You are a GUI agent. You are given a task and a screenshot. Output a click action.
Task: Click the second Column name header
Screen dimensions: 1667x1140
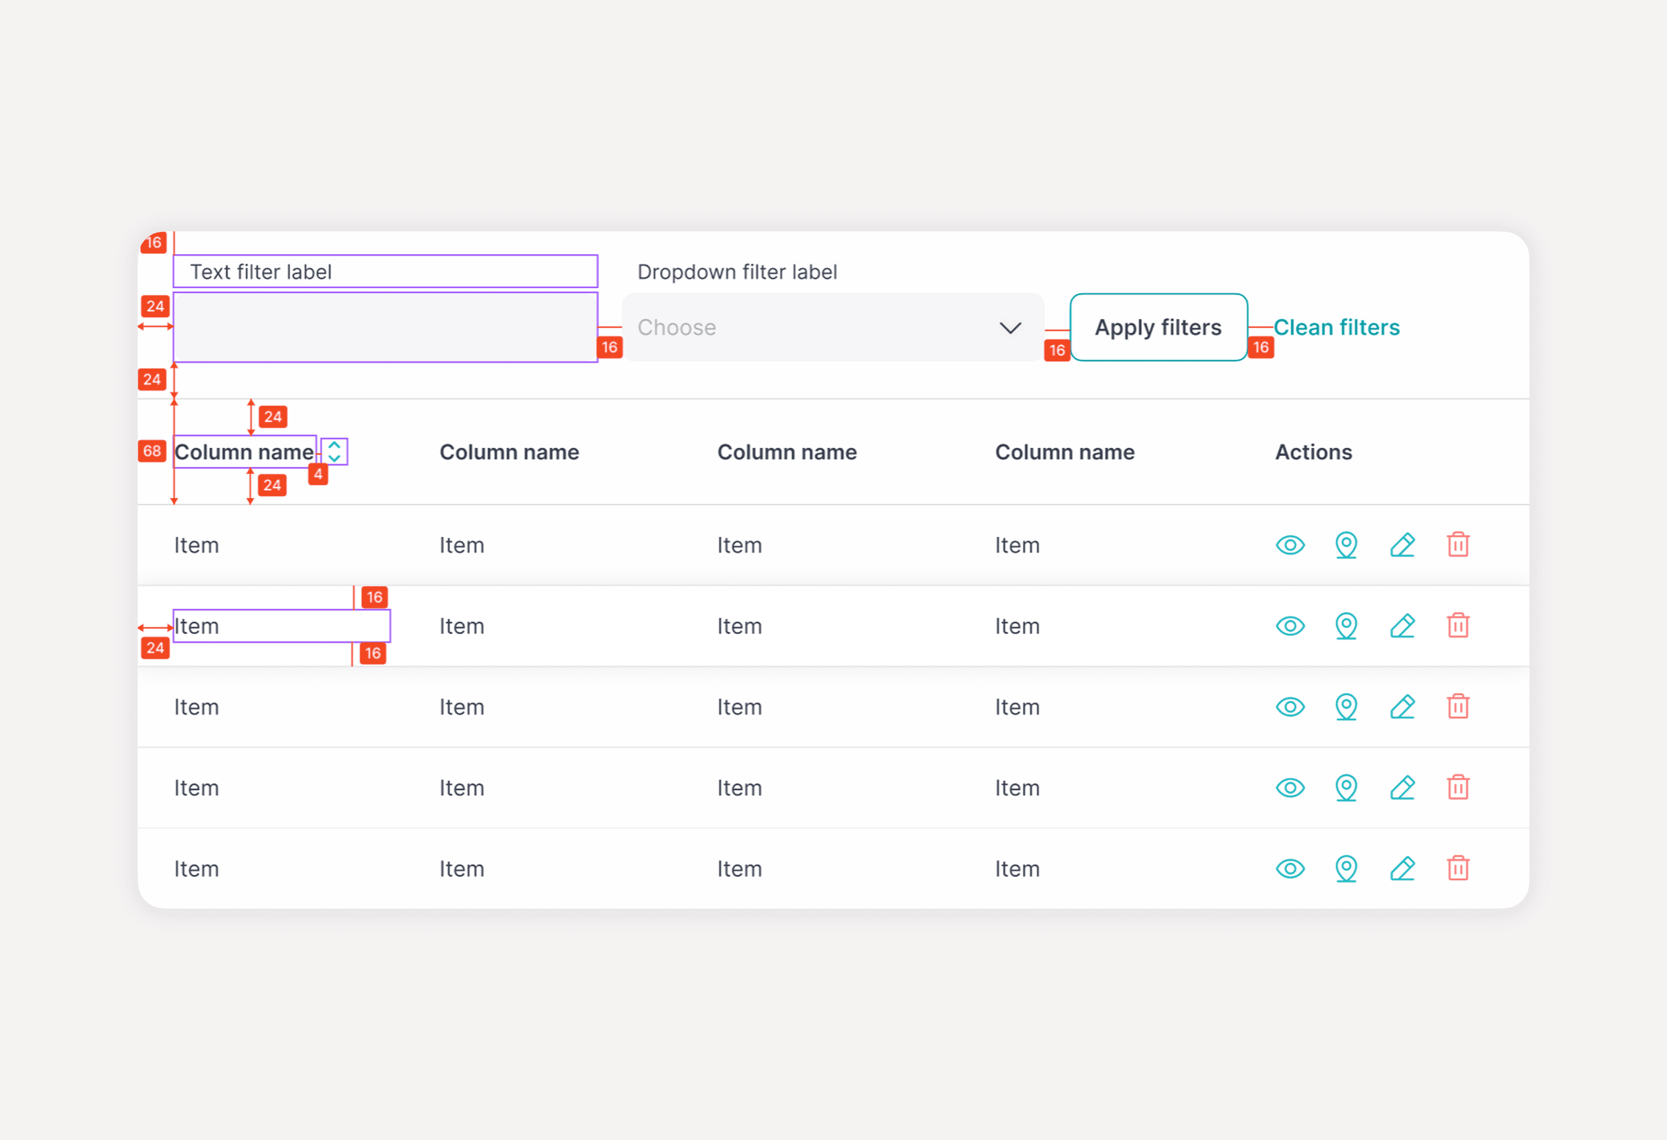click(x=509, y=452)
